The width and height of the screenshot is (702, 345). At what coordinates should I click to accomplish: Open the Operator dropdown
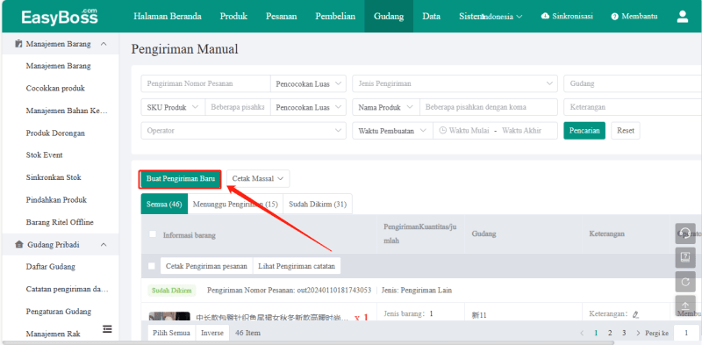pyautogui.click(x=244, y=131)
